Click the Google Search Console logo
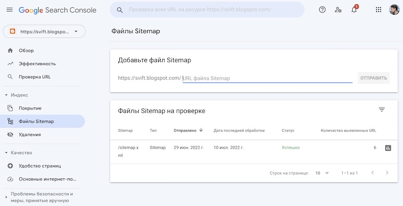This screenshot has height=206, width=403. click(58, 10)
